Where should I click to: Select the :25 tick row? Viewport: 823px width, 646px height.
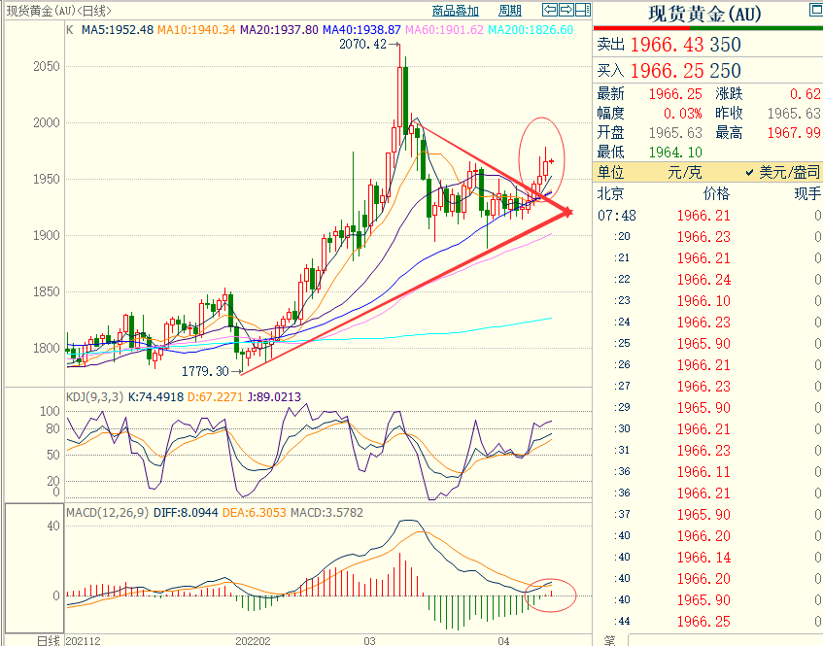pyautogui.click(x=709, y=344)
